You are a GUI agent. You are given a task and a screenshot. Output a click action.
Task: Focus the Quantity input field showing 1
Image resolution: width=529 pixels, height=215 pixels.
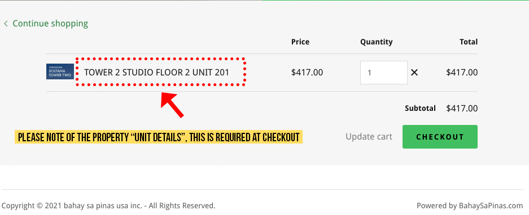click(383, 73)
